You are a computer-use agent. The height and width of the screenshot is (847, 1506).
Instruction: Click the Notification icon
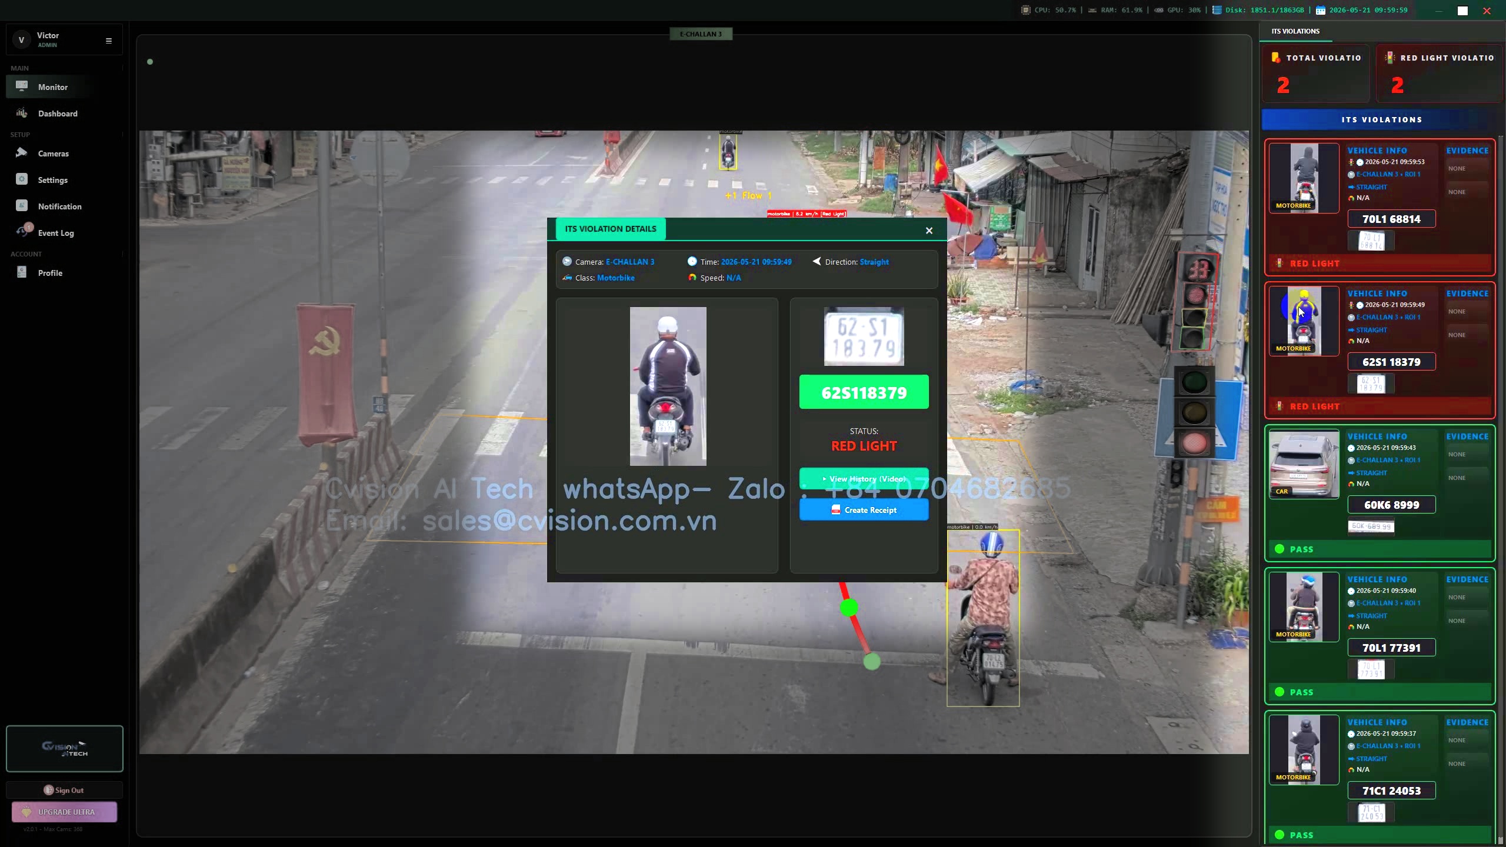point(22,206)
